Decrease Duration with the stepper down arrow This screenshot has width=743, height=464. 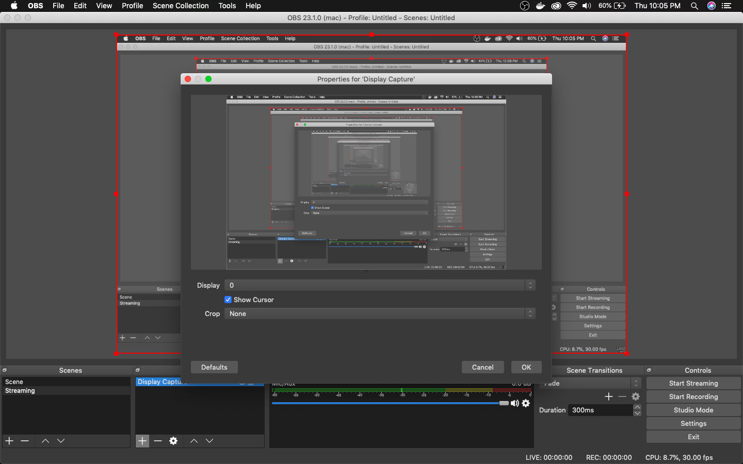637,413
